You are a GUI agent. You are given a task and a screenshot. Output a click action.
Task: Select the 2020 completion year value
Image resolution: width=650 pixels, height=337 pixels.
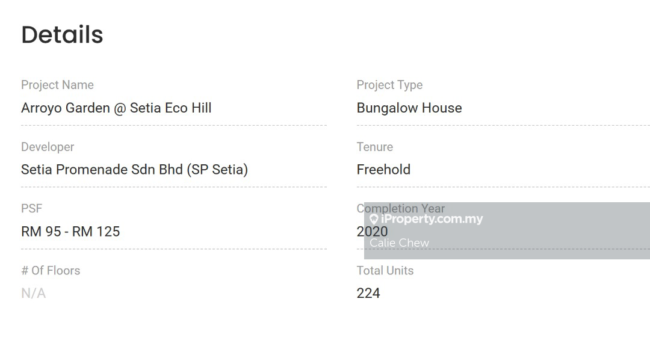coord(372,232)
